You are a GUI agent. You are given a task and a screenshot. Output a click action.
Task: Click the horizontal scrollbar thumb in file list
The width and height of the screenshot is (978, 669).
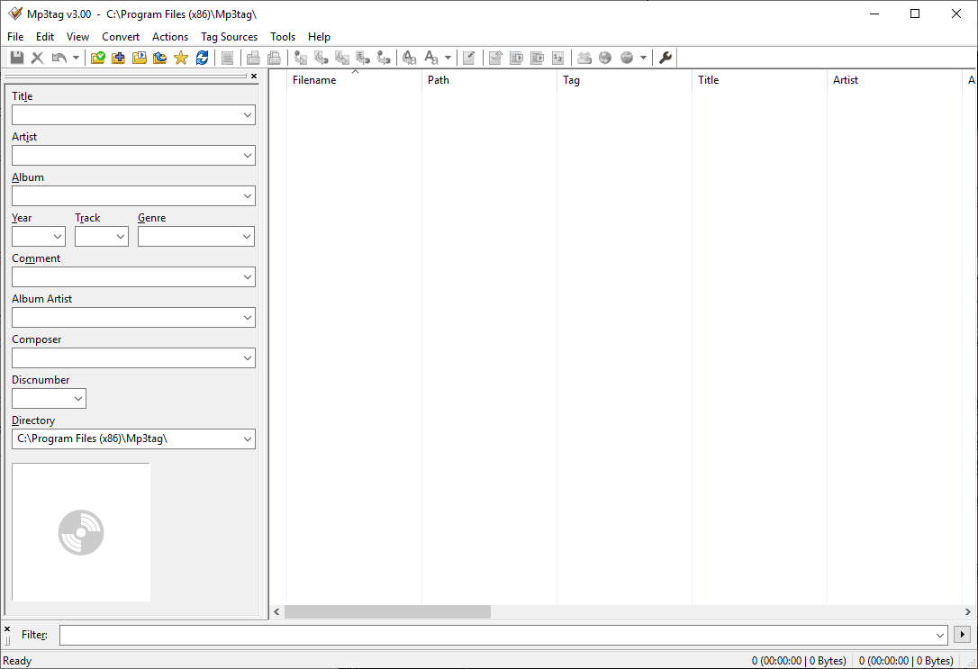tap(387, 612)
